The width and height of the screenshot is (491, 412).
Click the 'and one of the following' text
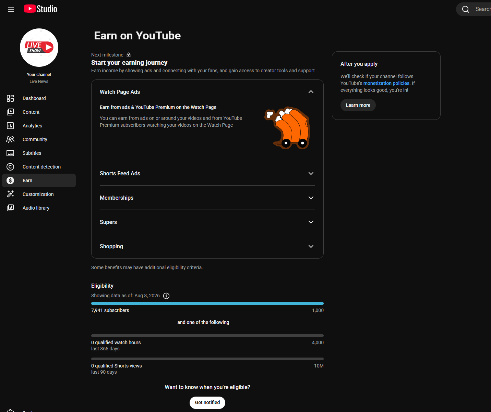[x=203, y=322]
